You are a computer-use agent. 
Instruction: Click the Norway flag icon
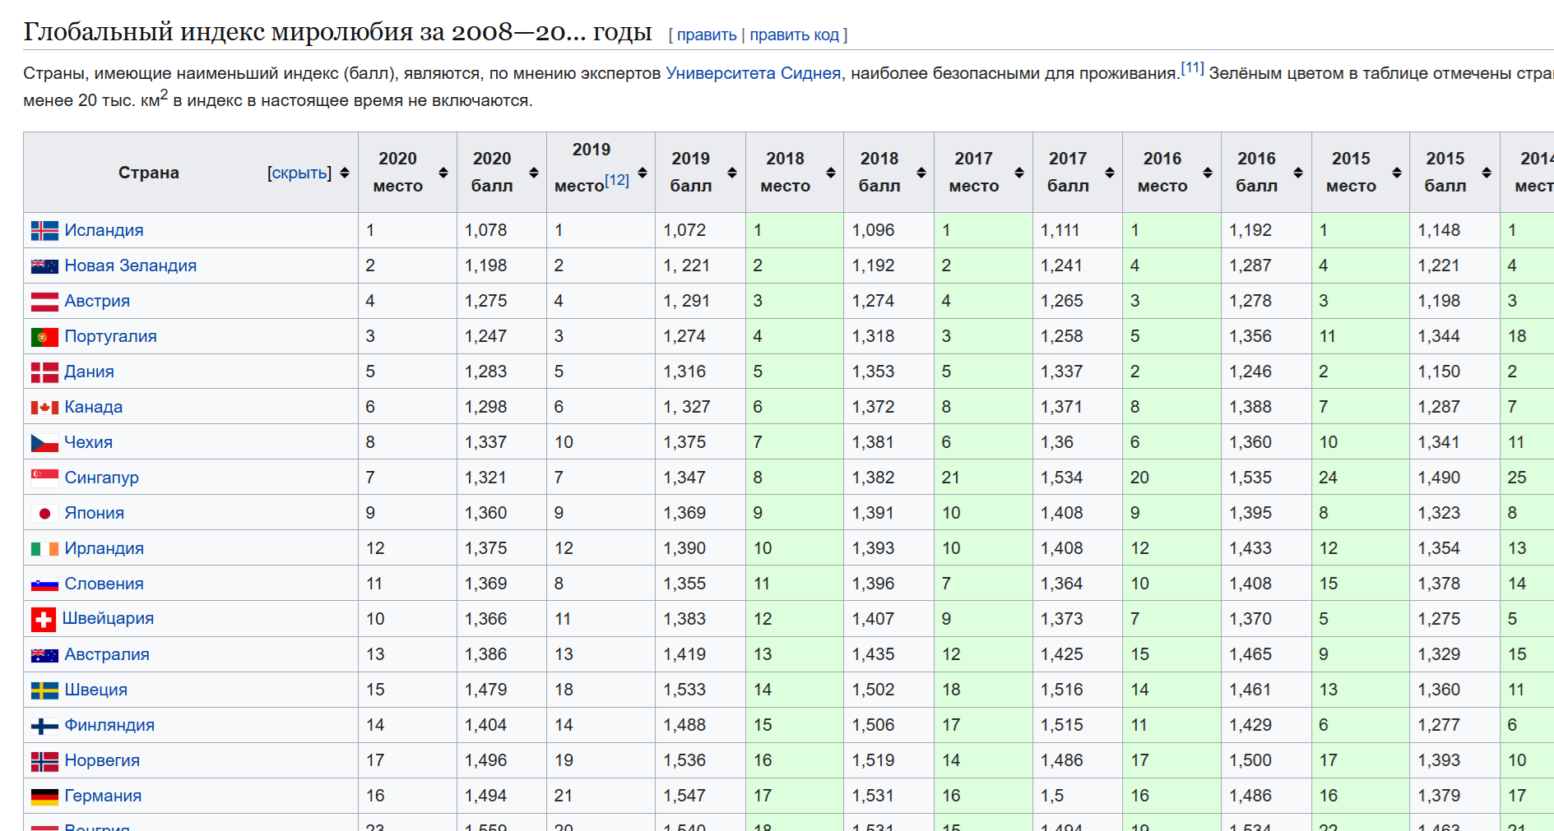(44, 761)
